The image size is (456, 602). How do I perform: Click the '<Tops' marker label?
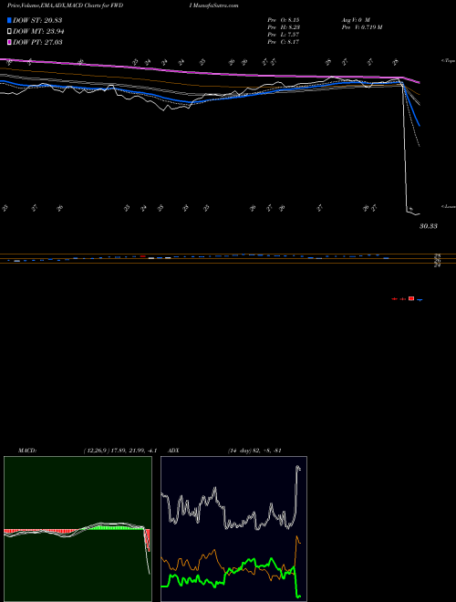[448, 61]
